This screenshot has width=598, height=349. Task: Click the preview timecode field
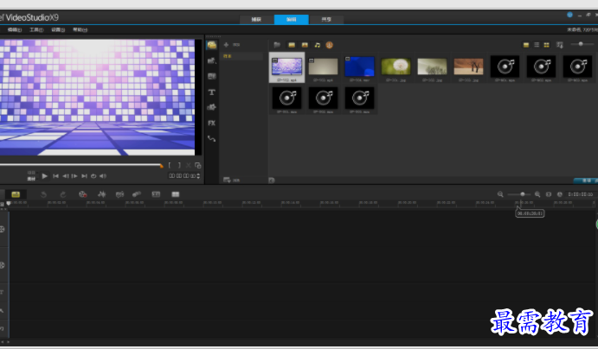pos(182,176)
